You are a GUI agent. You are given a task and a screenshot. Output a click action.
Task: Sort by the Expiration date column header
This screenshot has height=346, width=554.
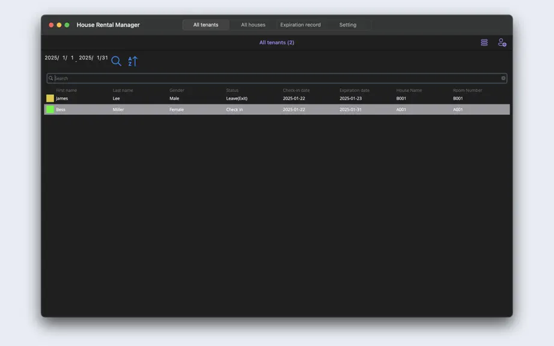pyautogui.click(x=355, y=90)
